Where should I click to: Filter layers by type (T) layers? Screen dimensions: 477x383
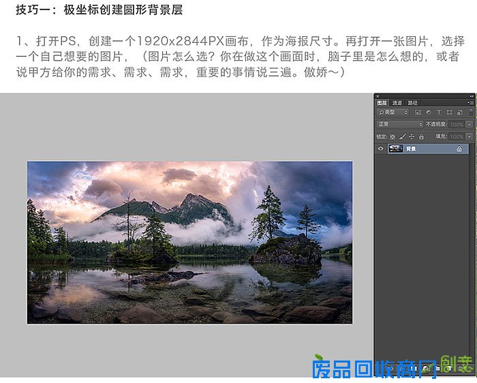(x=439, y=112)
